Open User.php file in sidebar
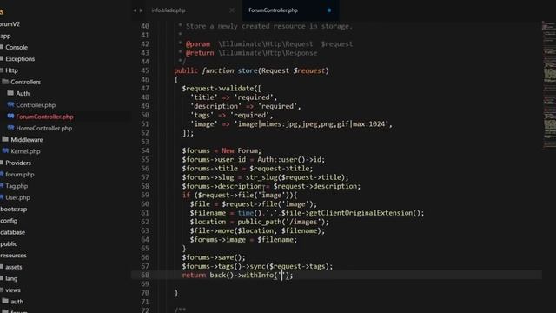This screenshot has width=556, height=313. pos(17,197)
